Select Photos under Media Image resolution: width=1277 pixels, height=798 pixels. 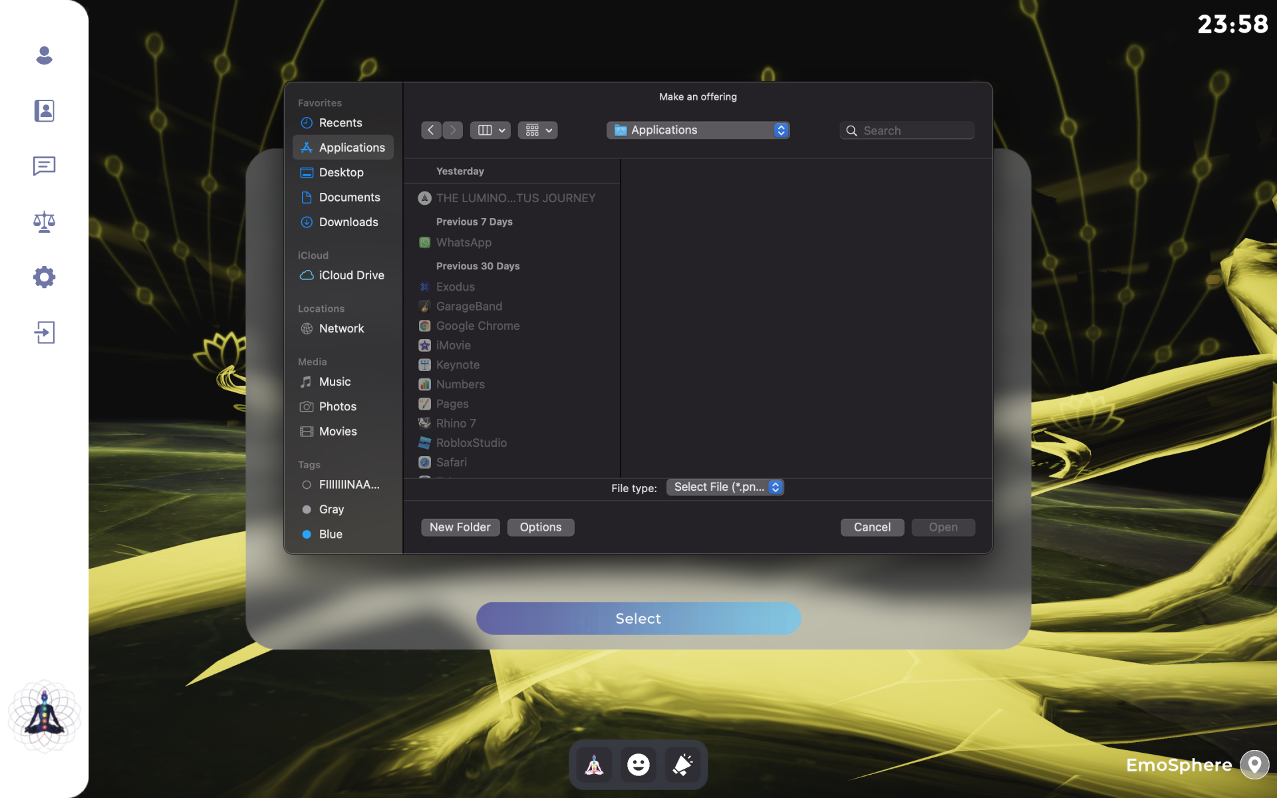pos(343,406)
